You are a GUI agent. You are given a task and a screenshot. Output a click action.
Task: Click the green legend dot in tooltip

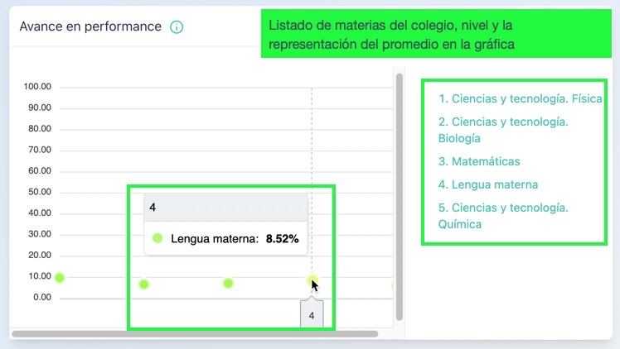coord(157,239)
